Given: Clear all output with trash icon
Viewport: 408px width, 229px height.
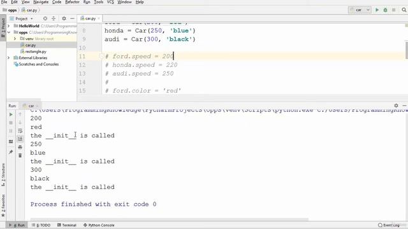Looking at the screenshot, I should 20,155.
